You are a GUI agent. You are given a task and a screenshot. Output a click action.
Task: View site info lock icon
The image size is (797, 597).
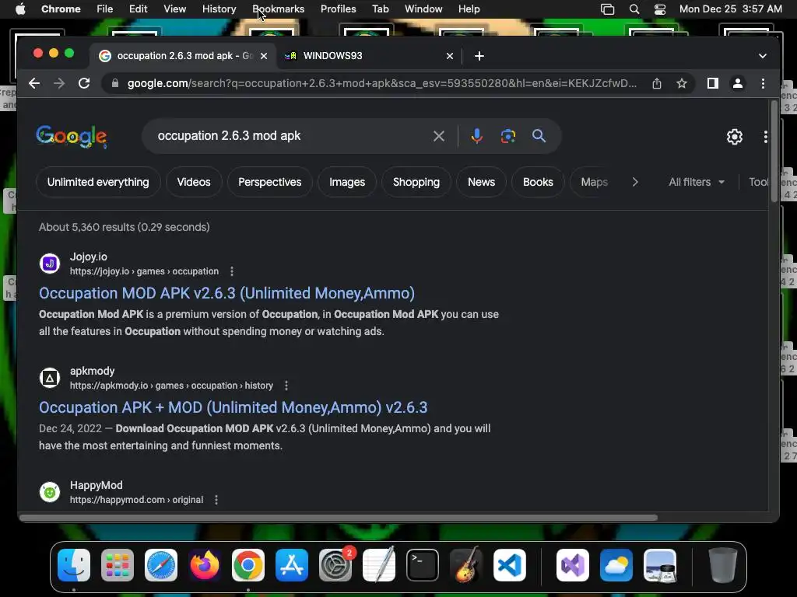point(115,83)
